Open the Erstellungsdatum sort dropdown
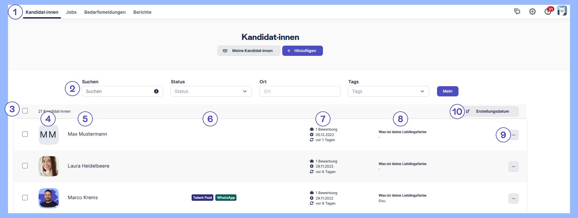This screenshot has width=578, height=218. [x=492, y=111]
